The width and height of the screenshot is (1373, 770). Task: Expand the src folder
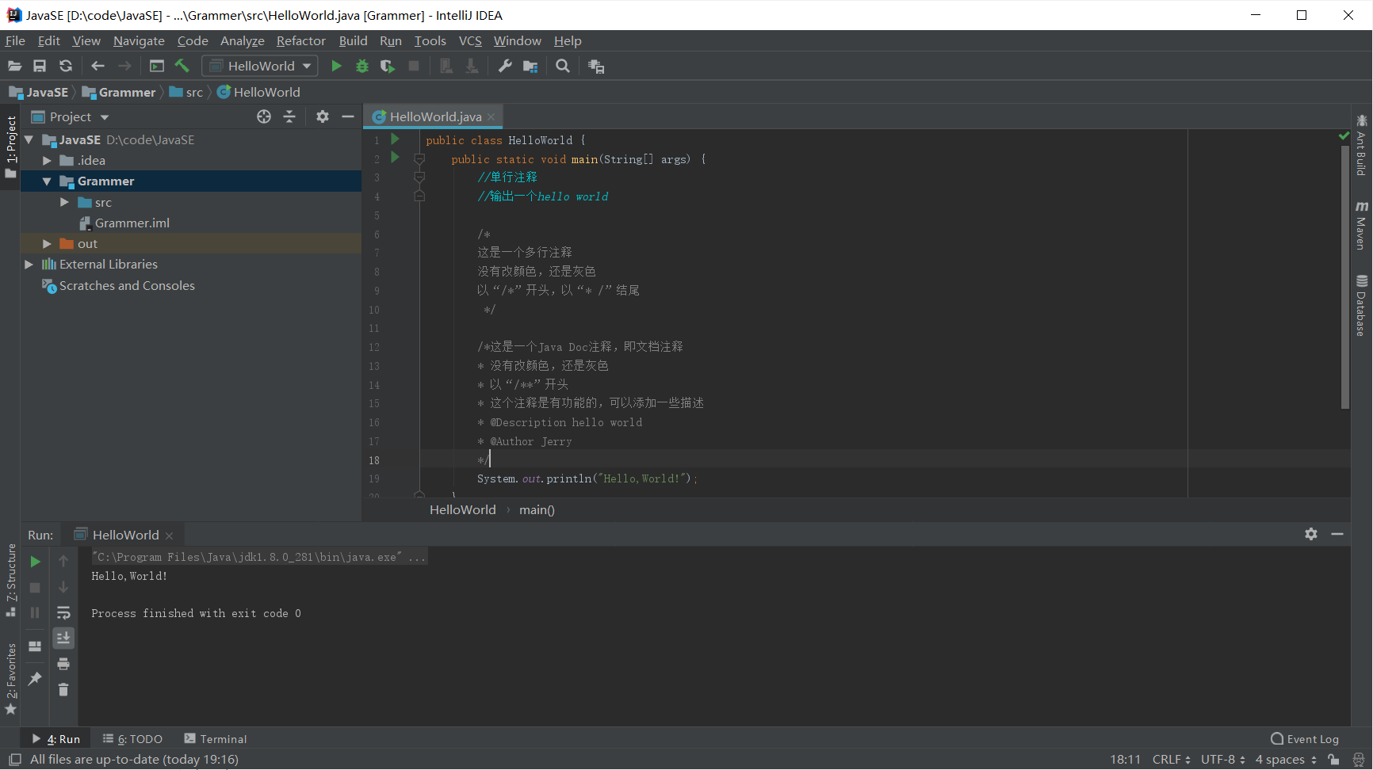coord(64,202)
